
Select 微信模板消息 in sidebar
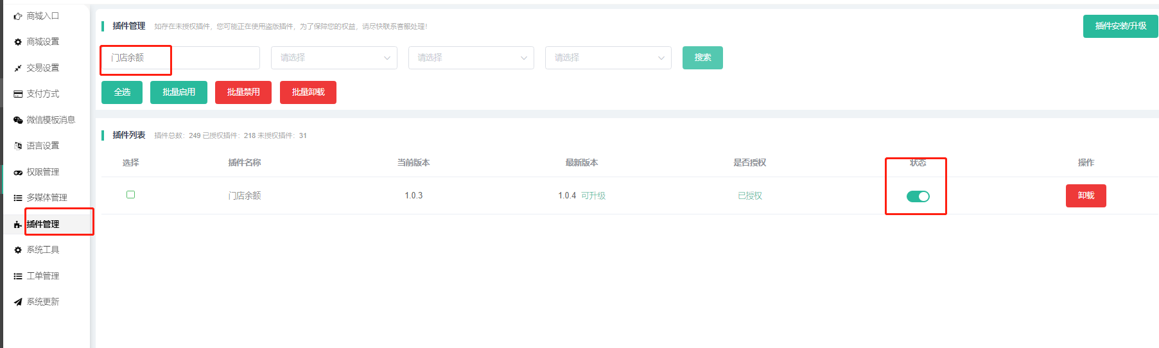[51, 120]
